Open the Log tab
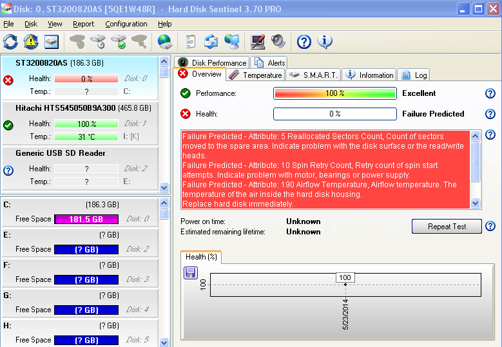 [x=413, y=75]
